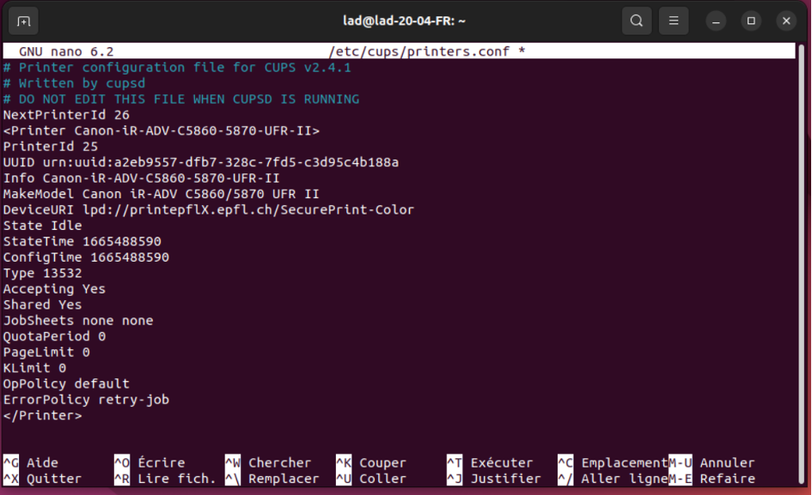
Task: Click the ^K Couper shortcut
Action: 371,463
